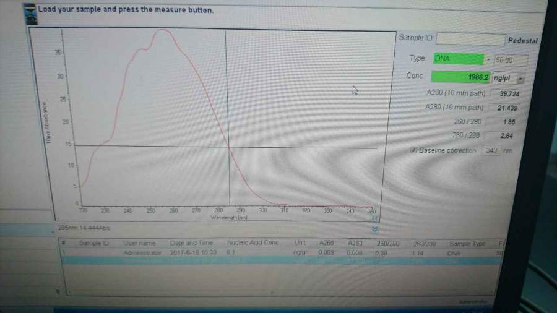Open the ng/µl unit dropdown

(x=520, y=79)
